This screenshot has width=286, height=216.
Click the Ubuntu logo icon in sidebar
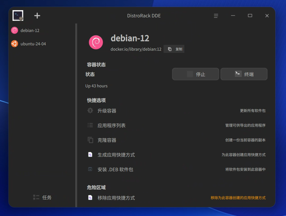pos(15,44)
